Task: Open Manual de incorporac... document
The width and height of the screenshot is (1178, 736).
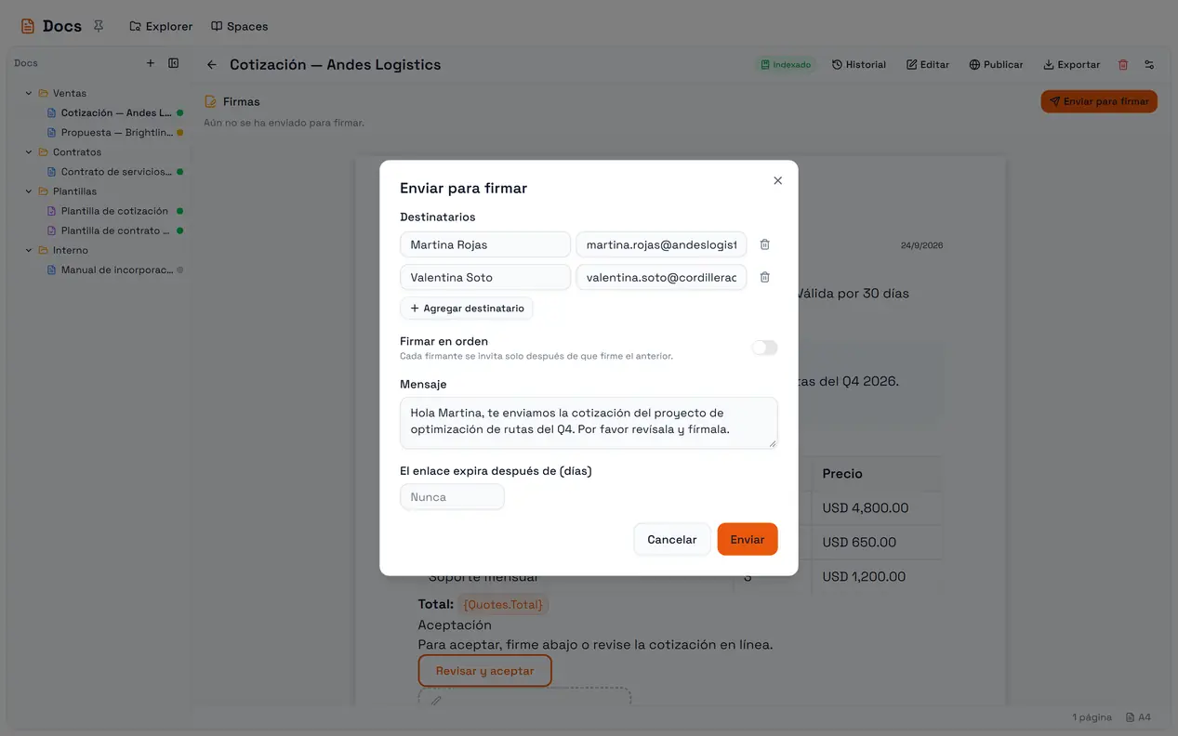Action: pyautogui.click(x=115, y=270)
